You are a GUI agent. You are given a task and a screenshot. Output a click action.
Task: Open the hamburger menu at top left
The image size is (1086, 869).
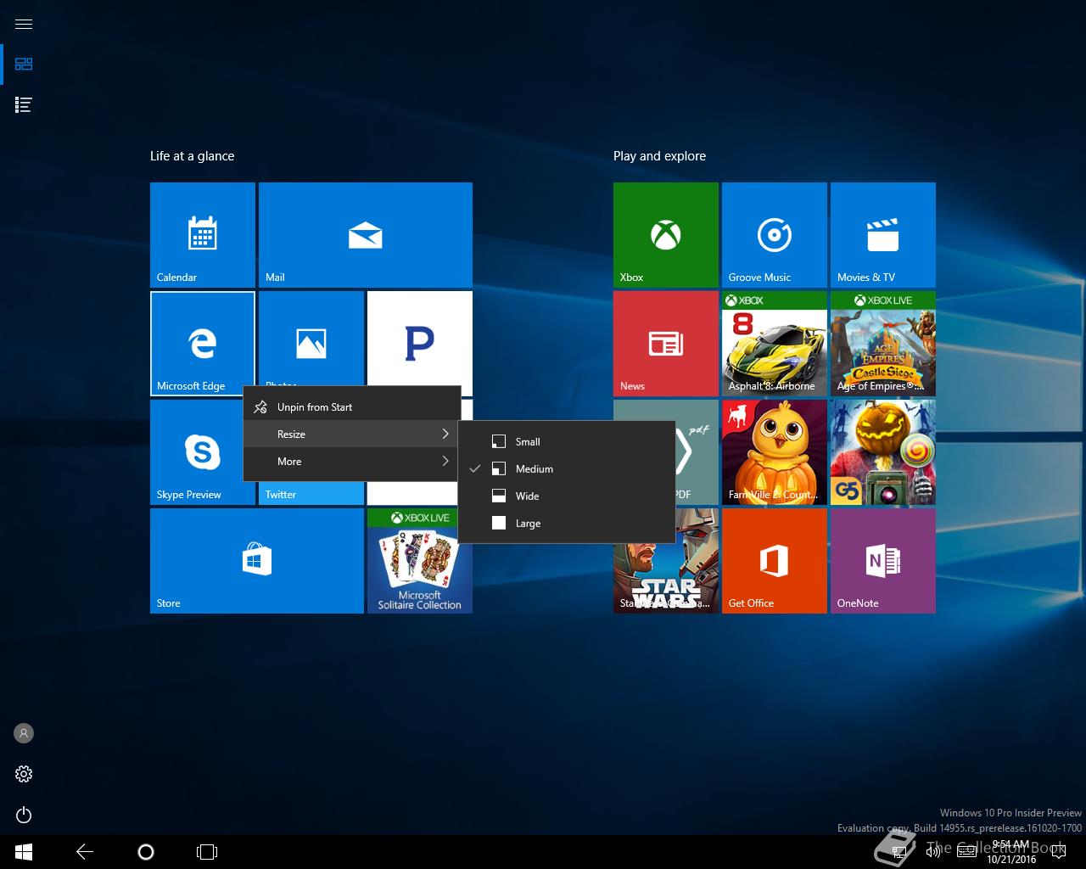coord(24,24)
